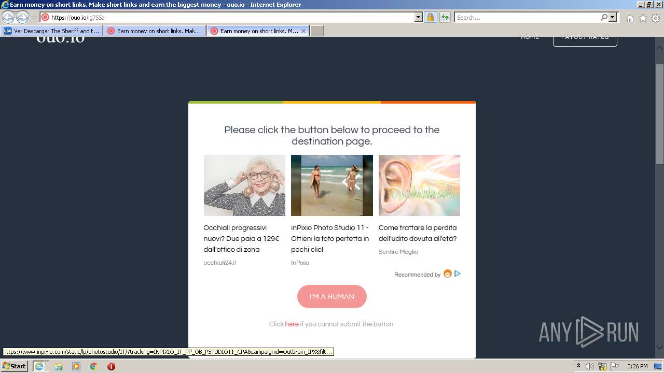This screenshot has width=664, height=373.
Task: Open Favorites star icon
Action: tap(643, 18)
